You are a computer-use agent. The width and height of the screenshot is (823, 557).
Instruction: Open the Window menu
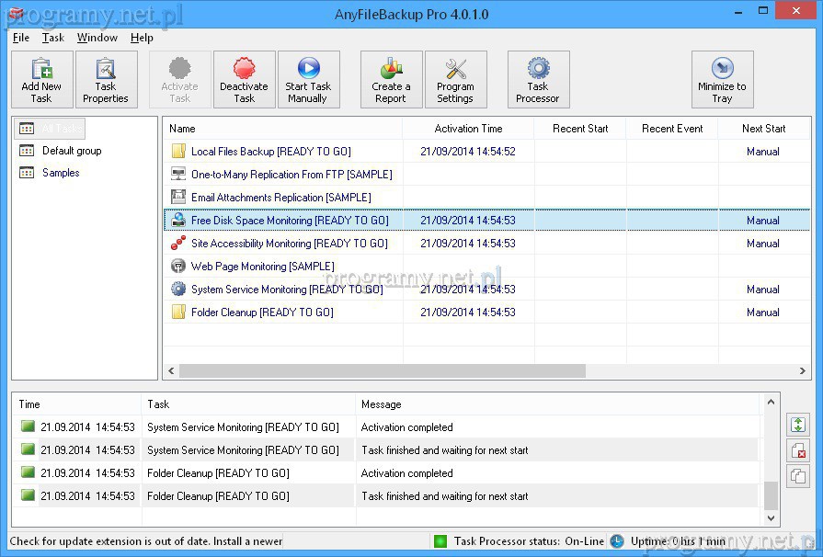point(97,38)
